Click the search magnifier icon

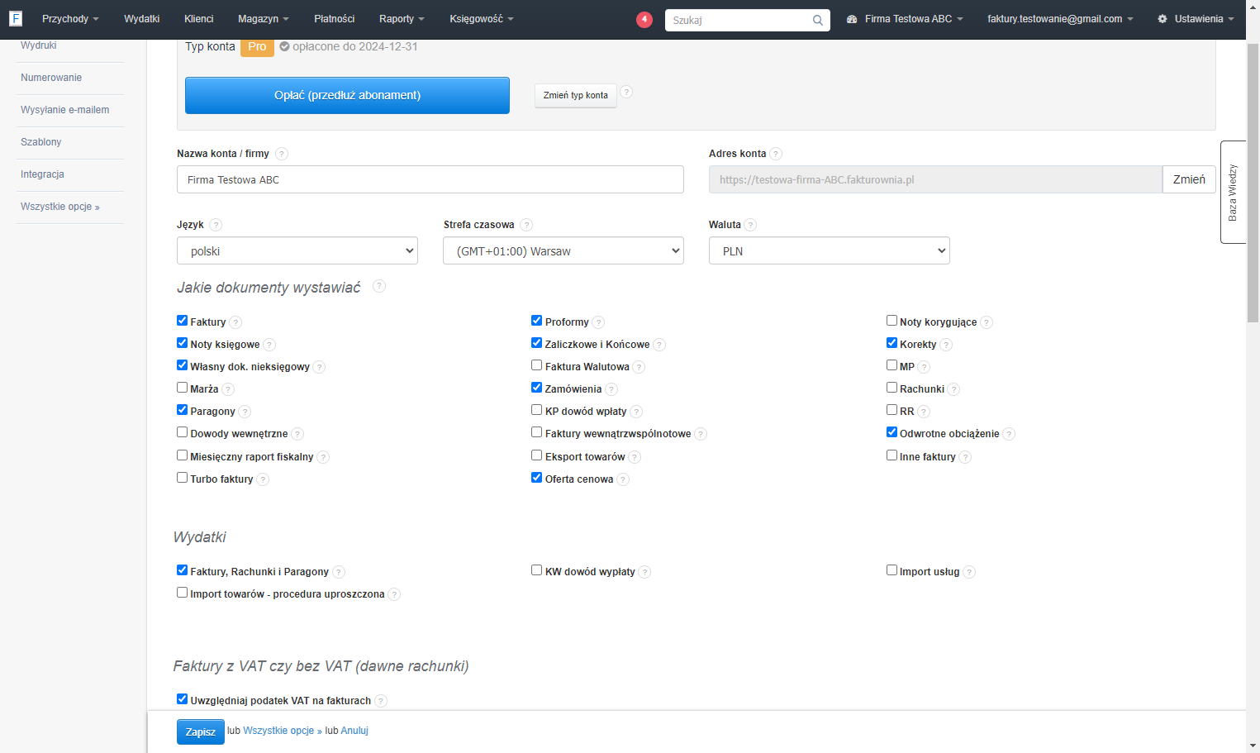[817, 20]
